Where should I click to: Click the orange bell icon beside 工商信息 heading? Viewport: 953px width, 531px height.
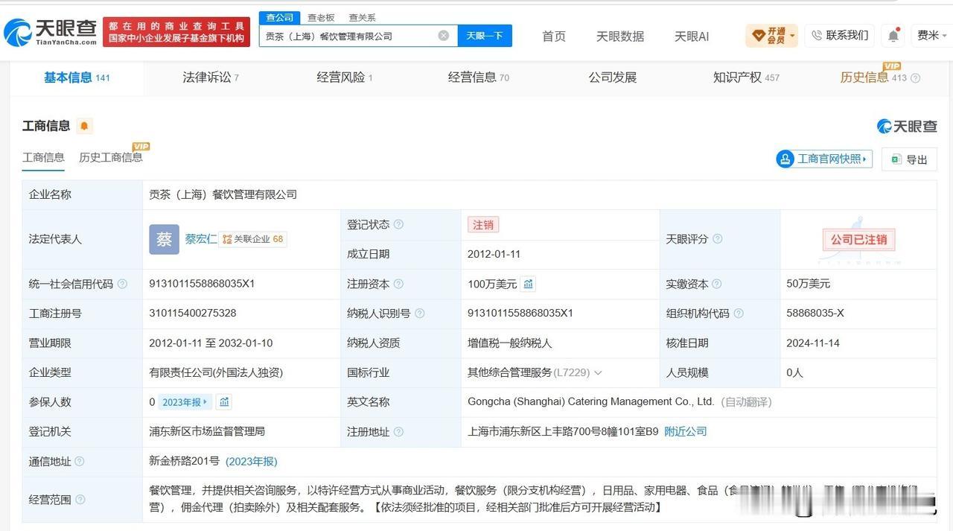click(x=84, y=126)
